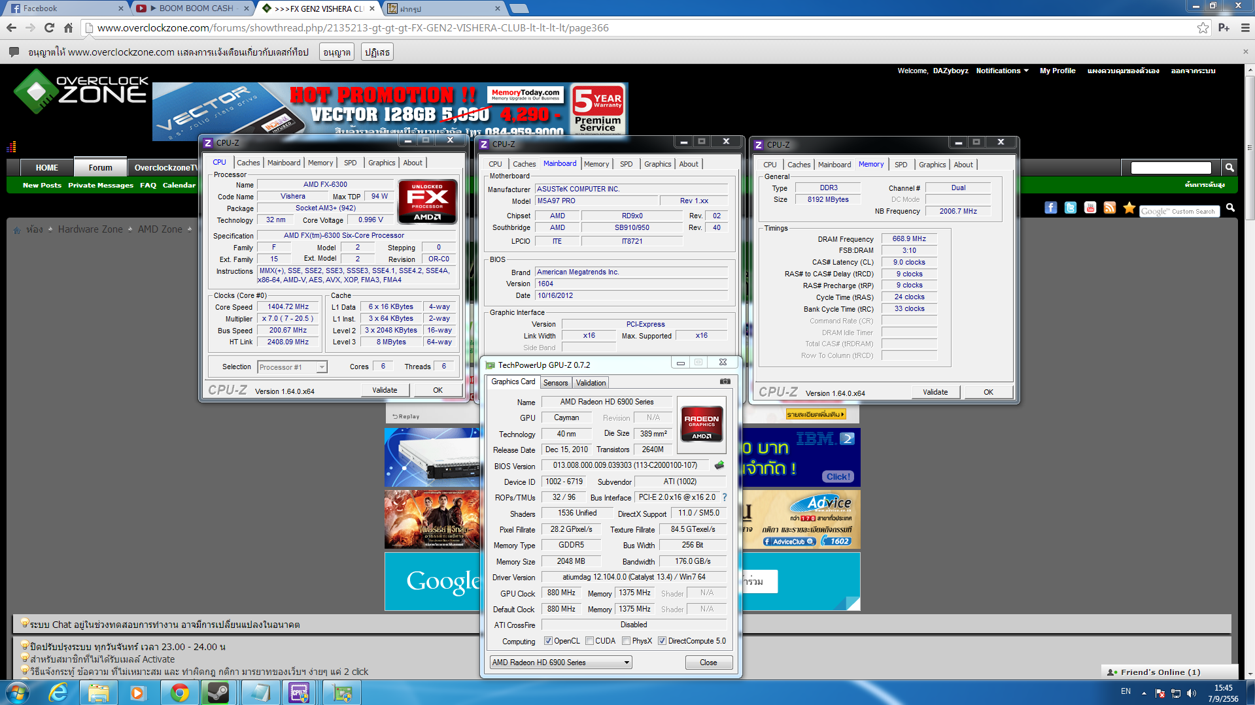
Task: Open the Windows Start orb
Action: [x=17, y=693]
